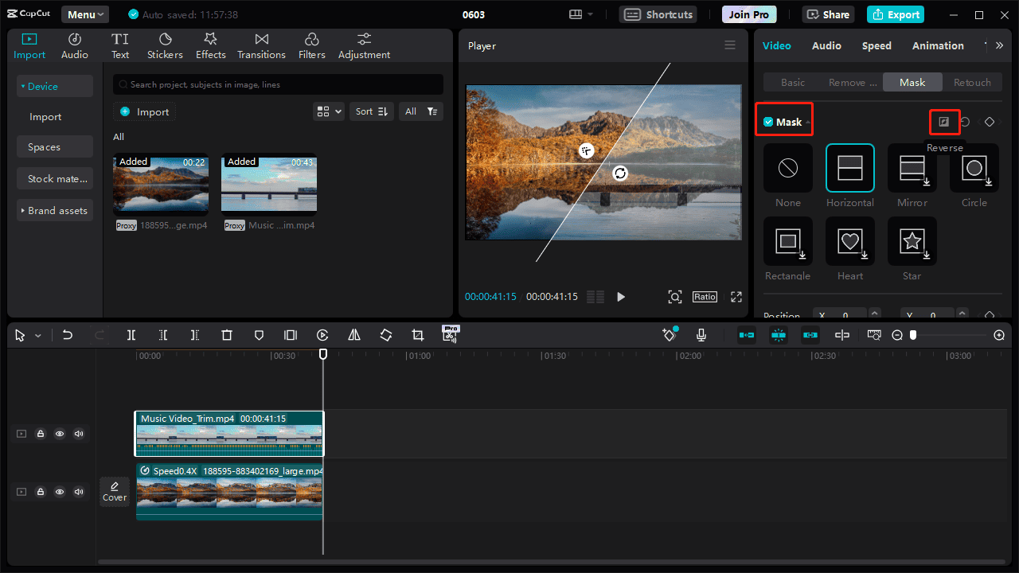
Task: Click the Split clip tool
Action: (131, 335)
